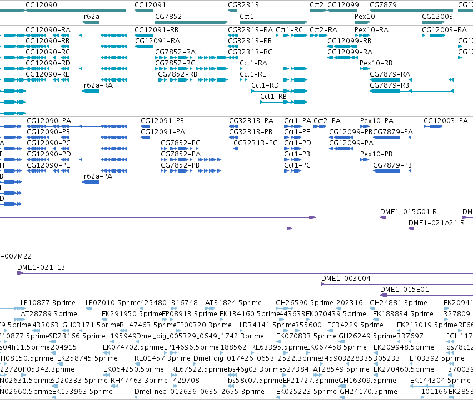Screen dimensions: 473x400
Task: Select the CG12003 gene label
Action: coord(437,16)
